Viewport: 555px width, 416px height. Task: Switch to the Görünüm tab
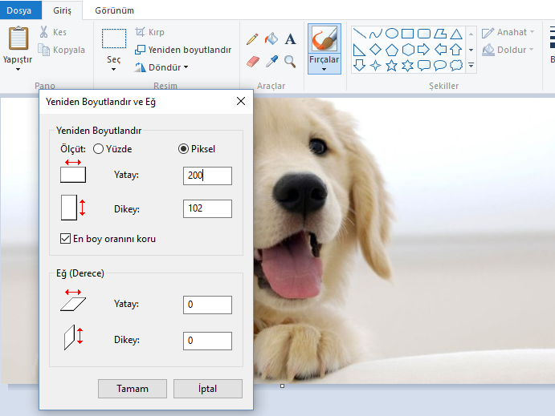(114, 10)
